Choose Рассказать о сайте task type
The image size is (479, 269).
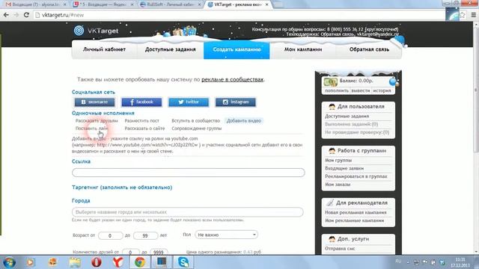(144, 129)
